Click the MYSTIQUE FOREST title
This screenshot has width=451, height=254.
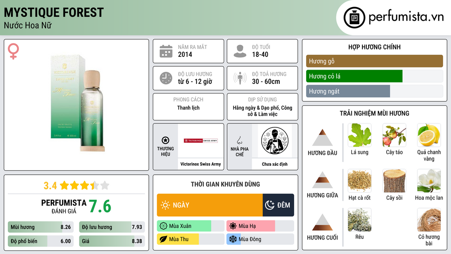click(x=54, y=13)
